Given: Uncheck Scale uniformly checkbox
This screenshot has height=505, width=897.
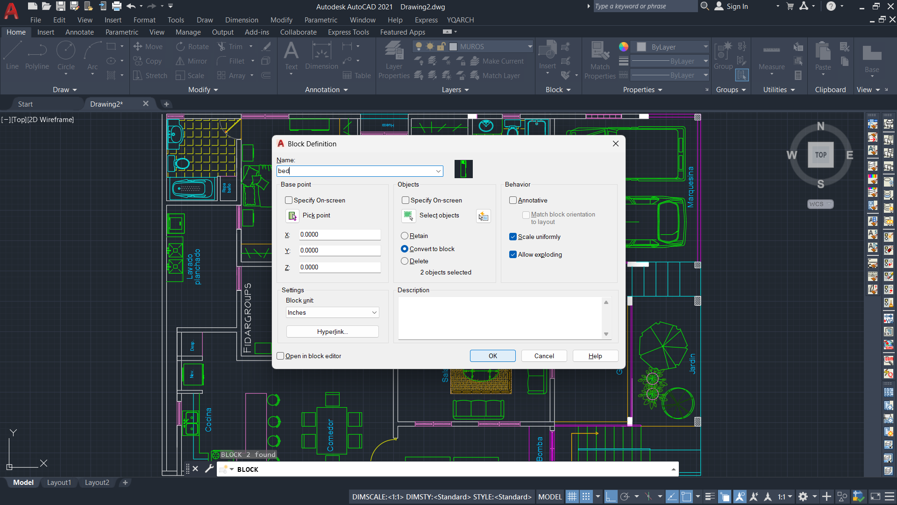Looking at the screenshot, I should tap(513, 237).
